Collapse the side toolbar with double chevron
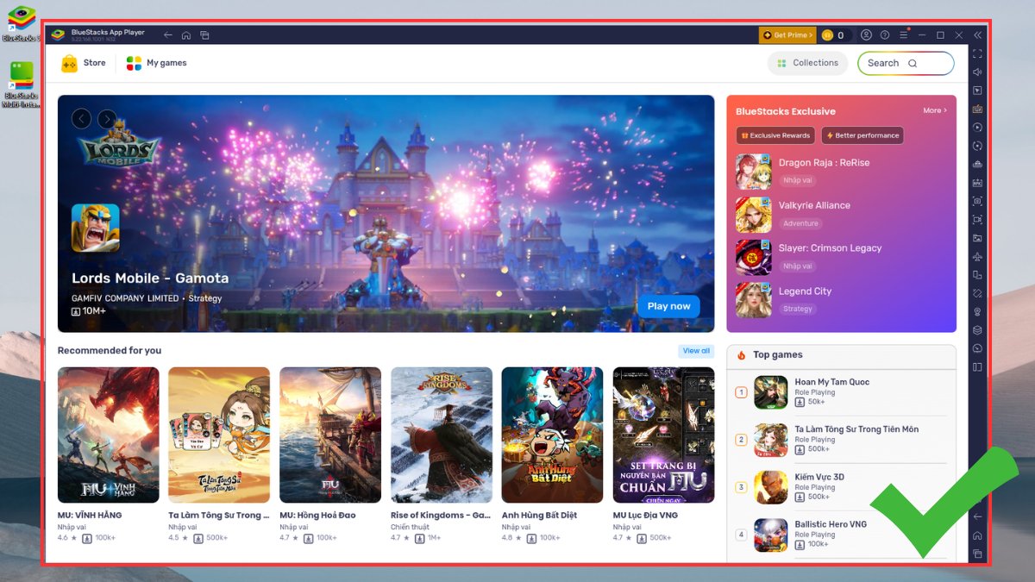1035x582 pixels. coord(977,35)
